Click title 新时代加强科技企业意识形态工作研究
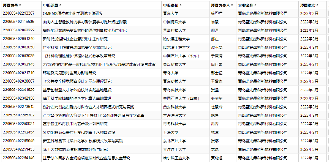Image resolution: width=329 pixels, height=166 pixels. (75, 39)
